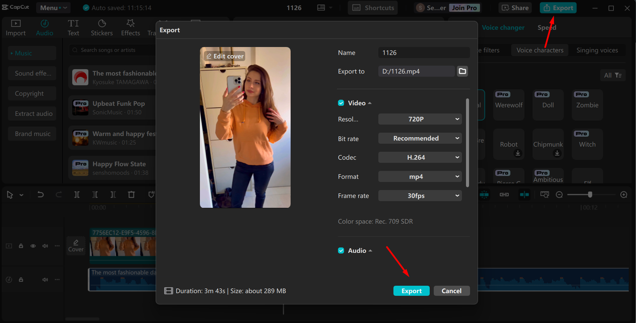Delete right of playhead split tool
Image resolution: width=636 pixels, height=323 pixels.
pyautogui.click(x=113, y=195)
